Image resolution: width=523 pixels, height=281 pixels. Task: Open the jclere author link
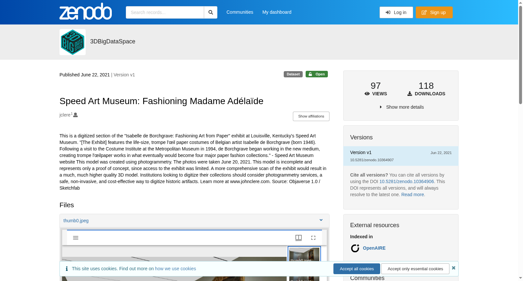point(65,115)
